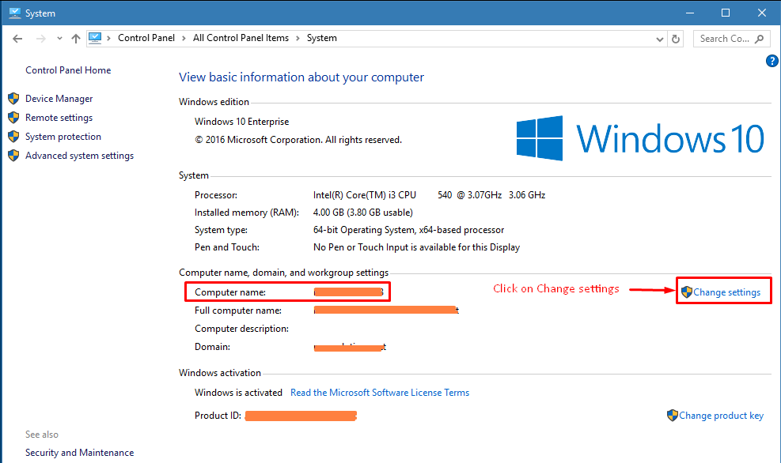Screen dimensions: 781x463
Task: Go to Control Panel Home
Action: (x=68, y=70)
